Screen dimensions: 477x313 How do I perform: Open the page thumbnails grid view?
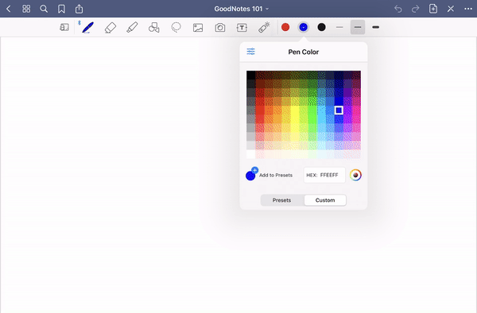point(26,9)
